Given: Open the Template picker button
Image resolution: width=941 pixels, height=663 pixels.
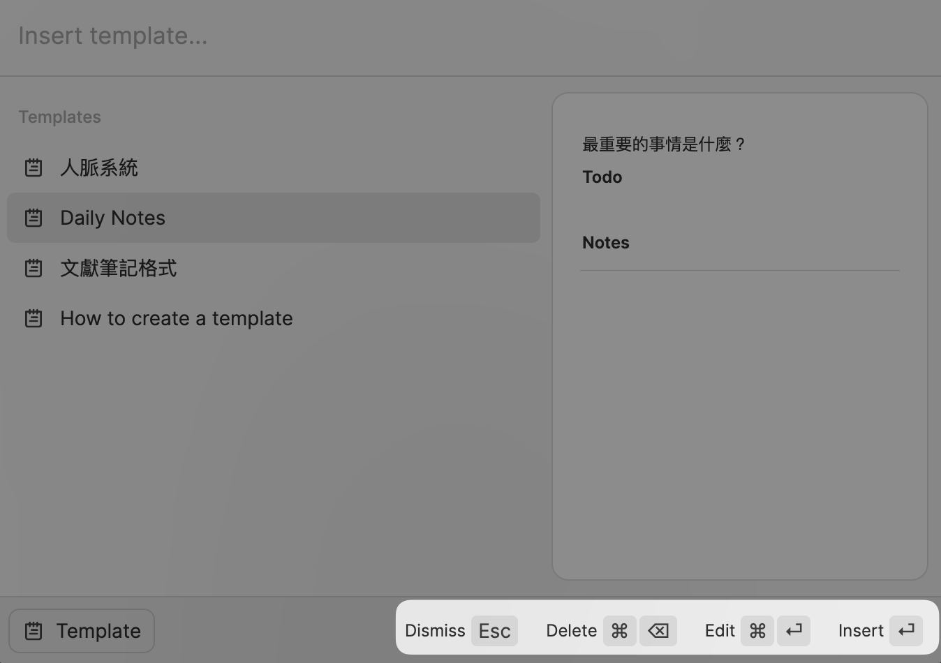Looking at the screenshot, I should pos(81,630).
